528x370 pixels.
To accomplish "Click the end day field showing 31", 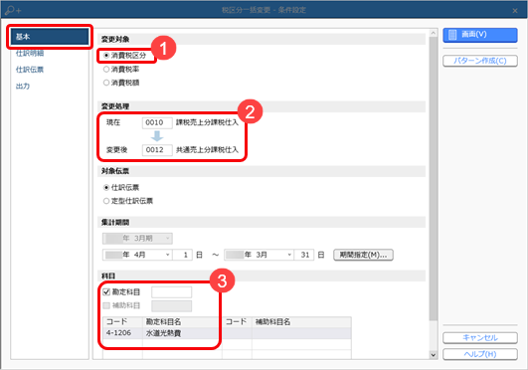I will [304, 255].
